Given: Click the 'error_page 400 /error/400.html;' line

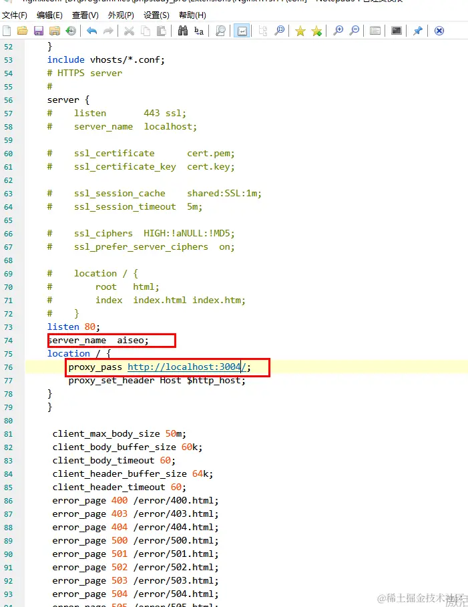Looking at the screenshot, I should pyautogui.click(x=136, y=501).
